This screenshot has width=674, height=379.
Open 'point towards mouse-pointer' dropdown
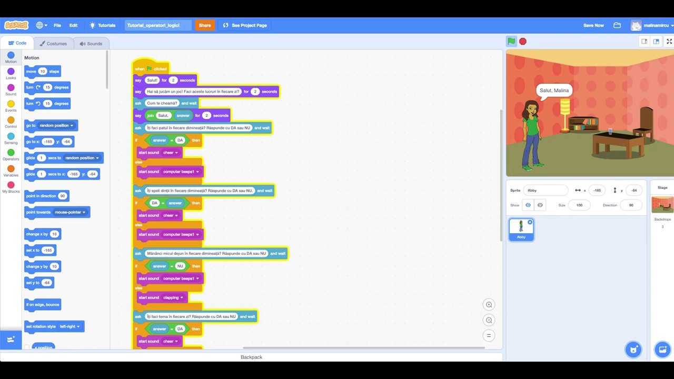[x=70, y=212]
